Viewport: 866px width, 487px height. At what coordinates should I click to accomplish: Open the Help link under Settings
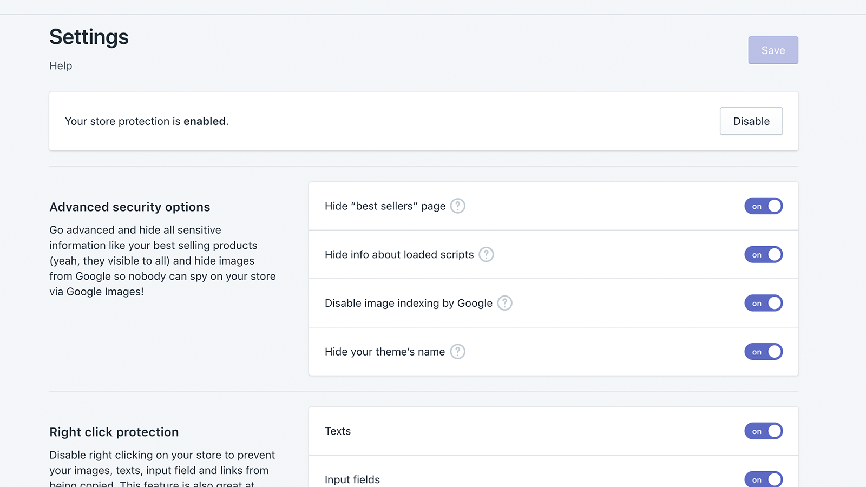coord(61,66)
